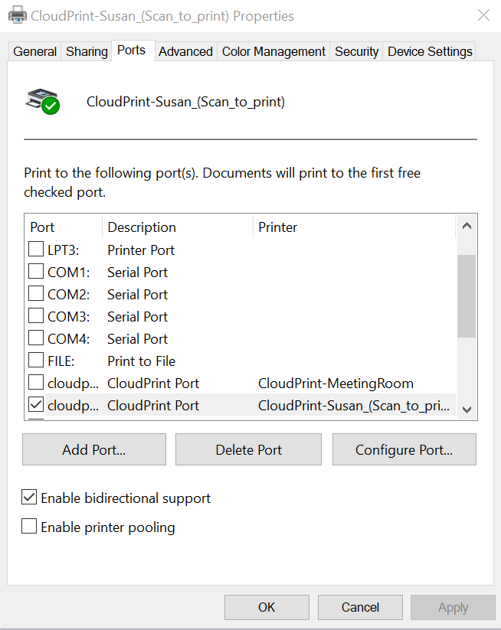Switch to the Sharing tab
501x630 pixels.
[86, 51]
